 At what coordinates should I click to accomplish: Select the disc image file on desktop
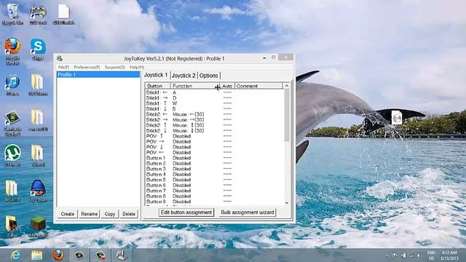click(396, 118)
